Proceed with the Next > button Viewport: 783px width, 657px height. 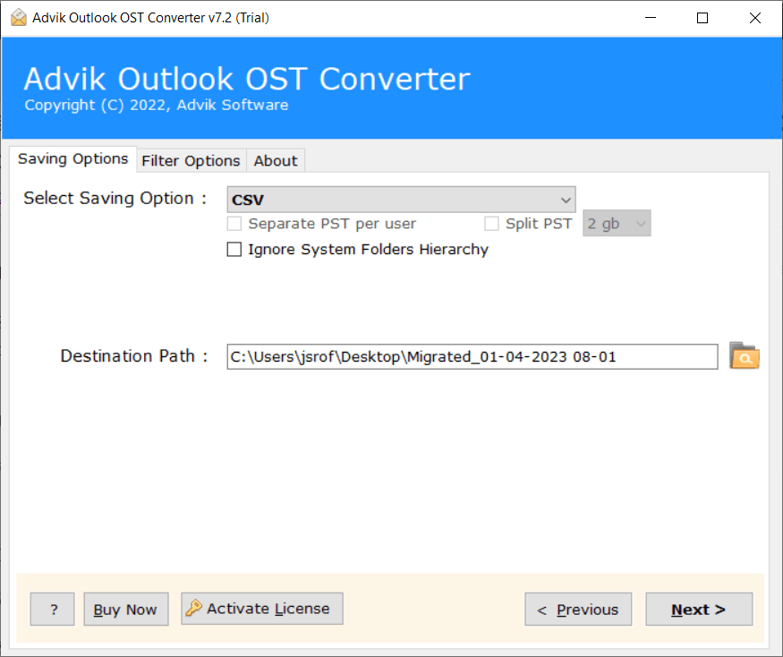(x=699, y=609)
